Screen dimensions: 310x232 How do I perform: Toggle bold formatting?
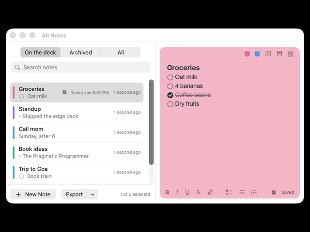pyautogui.click(x=167, y=192)
